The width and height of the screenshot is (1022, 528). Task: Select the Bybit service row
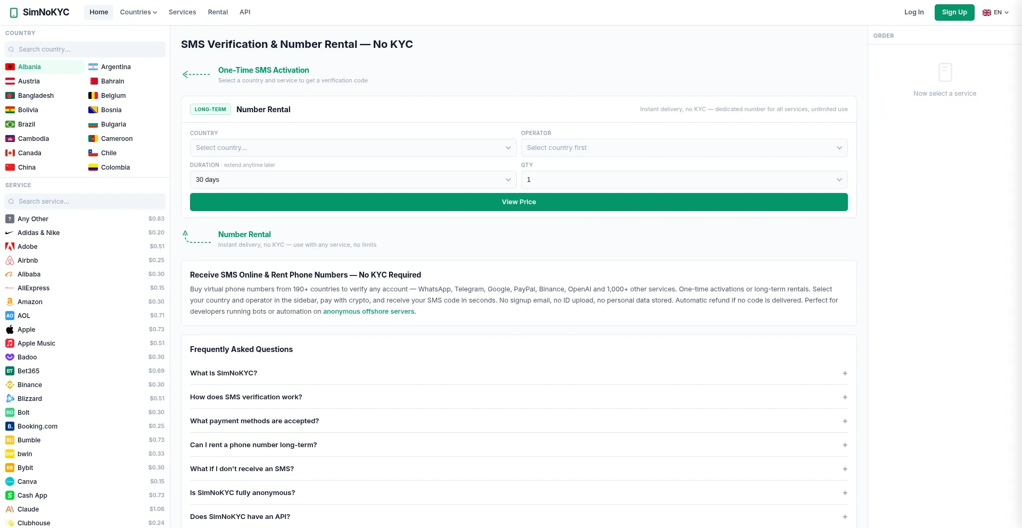85,468
